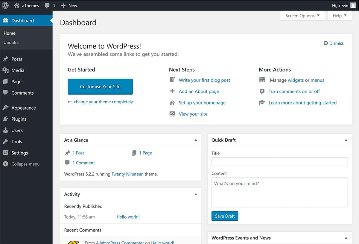Click the house icon beside Set up your homepage

[x=172, y=103]
